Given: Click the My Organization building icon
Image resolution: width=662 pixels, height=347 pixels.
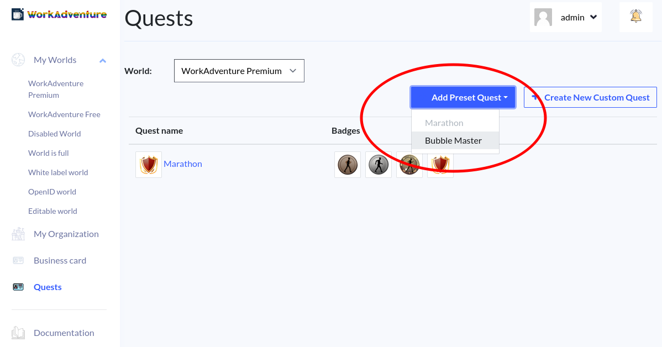Looking at the screenshot, I should (x=18, y=234).
